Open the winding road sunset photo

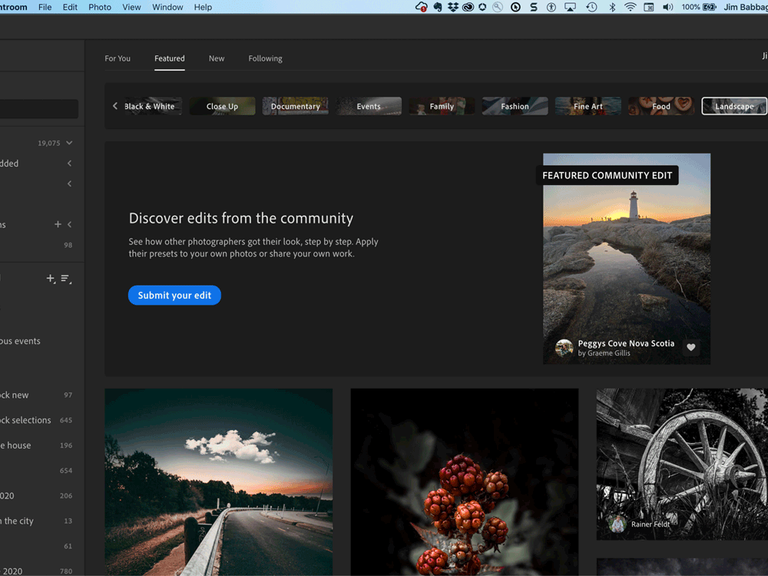point(218,482)
